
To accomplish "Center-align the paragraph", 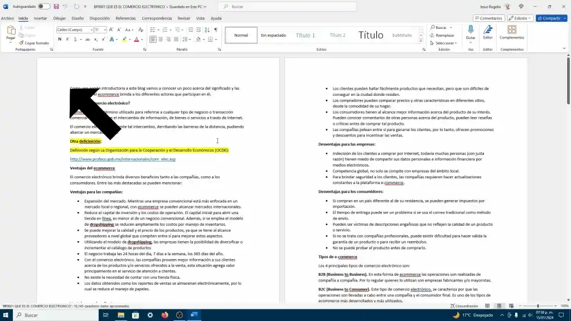I will (x=161, y=40).
